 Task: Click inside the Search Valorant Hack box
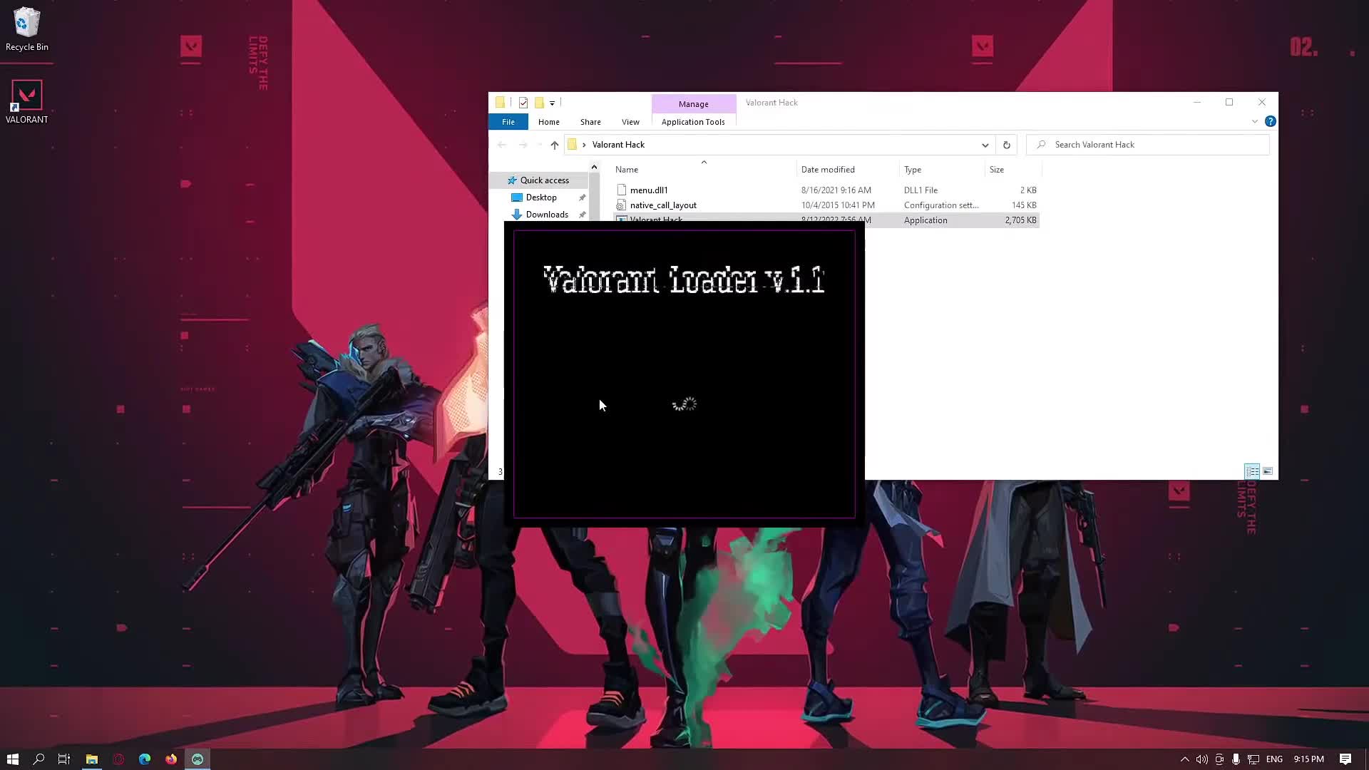click(x=1148, y=144)
